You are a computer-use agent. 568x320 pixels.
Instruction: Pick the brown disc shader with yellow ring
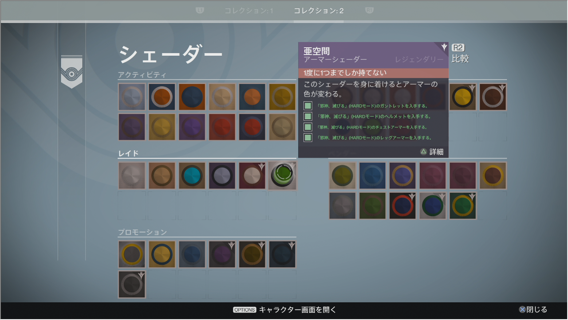click(x=493, y=176)
